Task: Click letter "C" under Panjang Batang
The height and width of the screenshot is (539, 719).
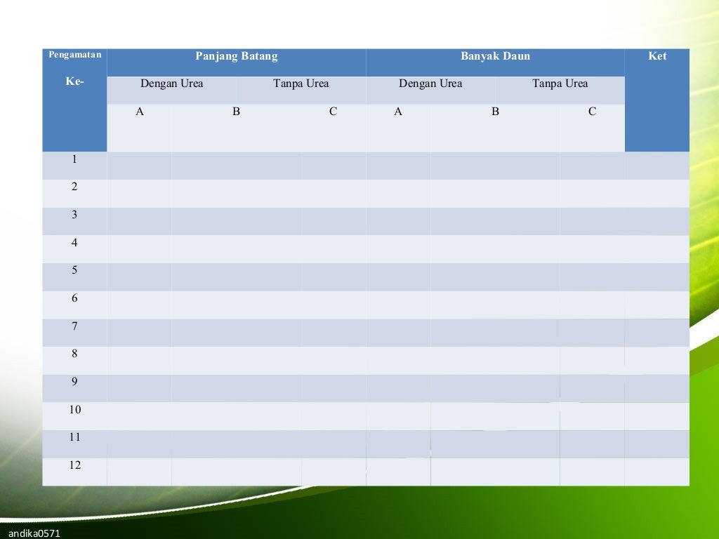Action: tap(334, 112)
